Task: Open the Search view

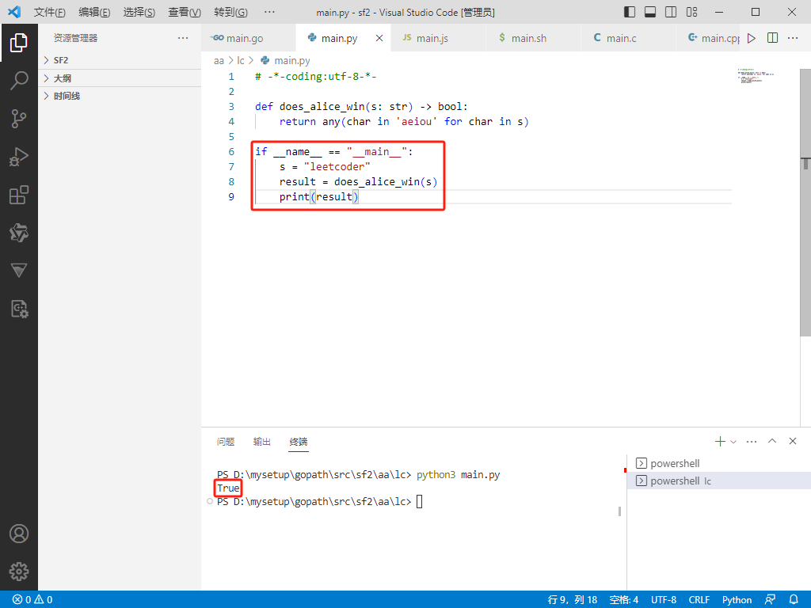Action: (x=19, y=81)
